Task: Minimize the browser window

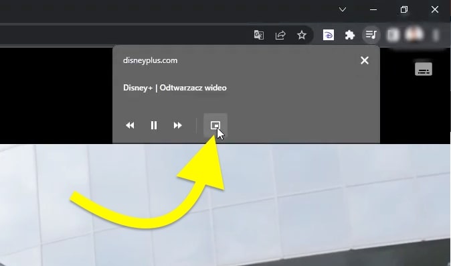Action: click(x=373, y=9)
